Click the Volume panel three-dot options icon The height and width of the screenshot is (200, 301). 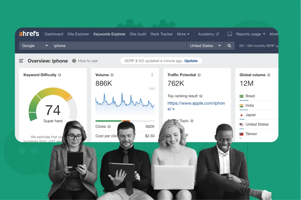(x=152, y=75)
